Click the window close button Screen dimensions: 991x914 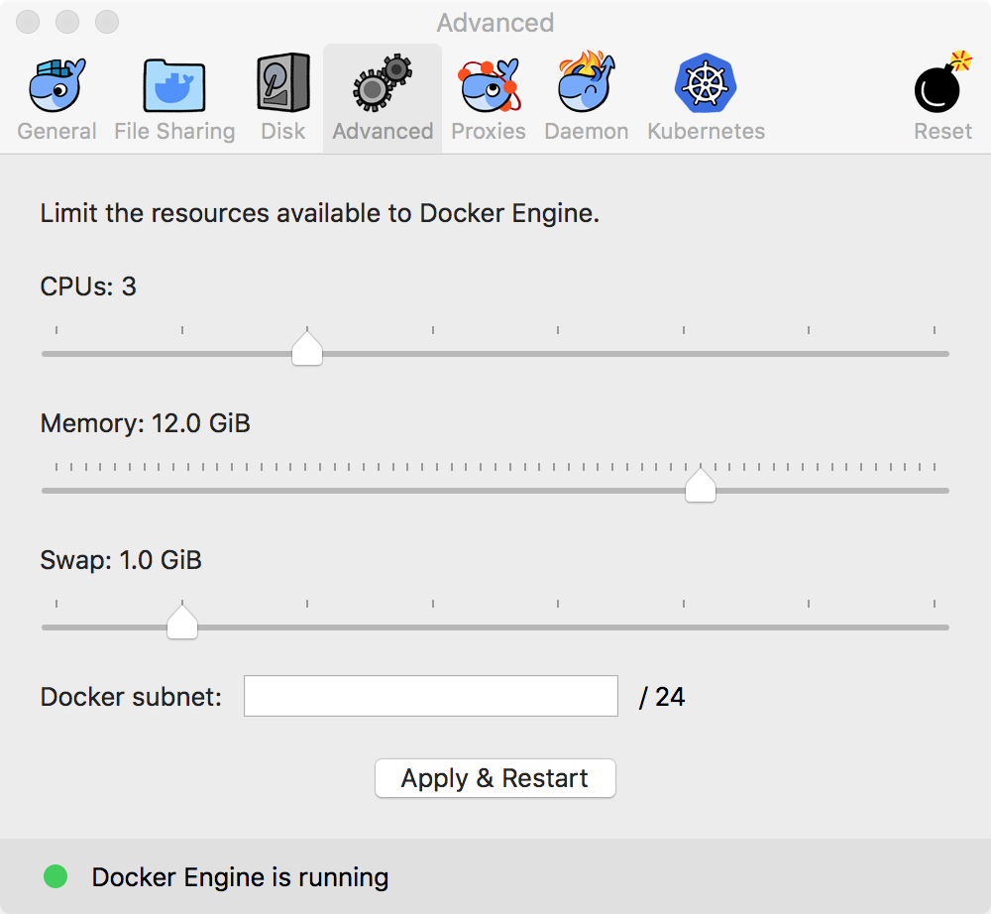[x=28, y=22]
